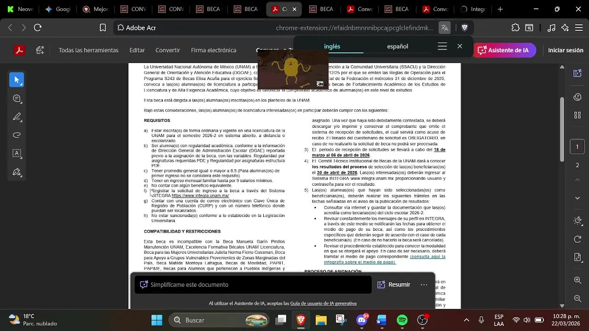
Task: Open the AI assistant panel icon in right sidebar
Action: (577, 73)
